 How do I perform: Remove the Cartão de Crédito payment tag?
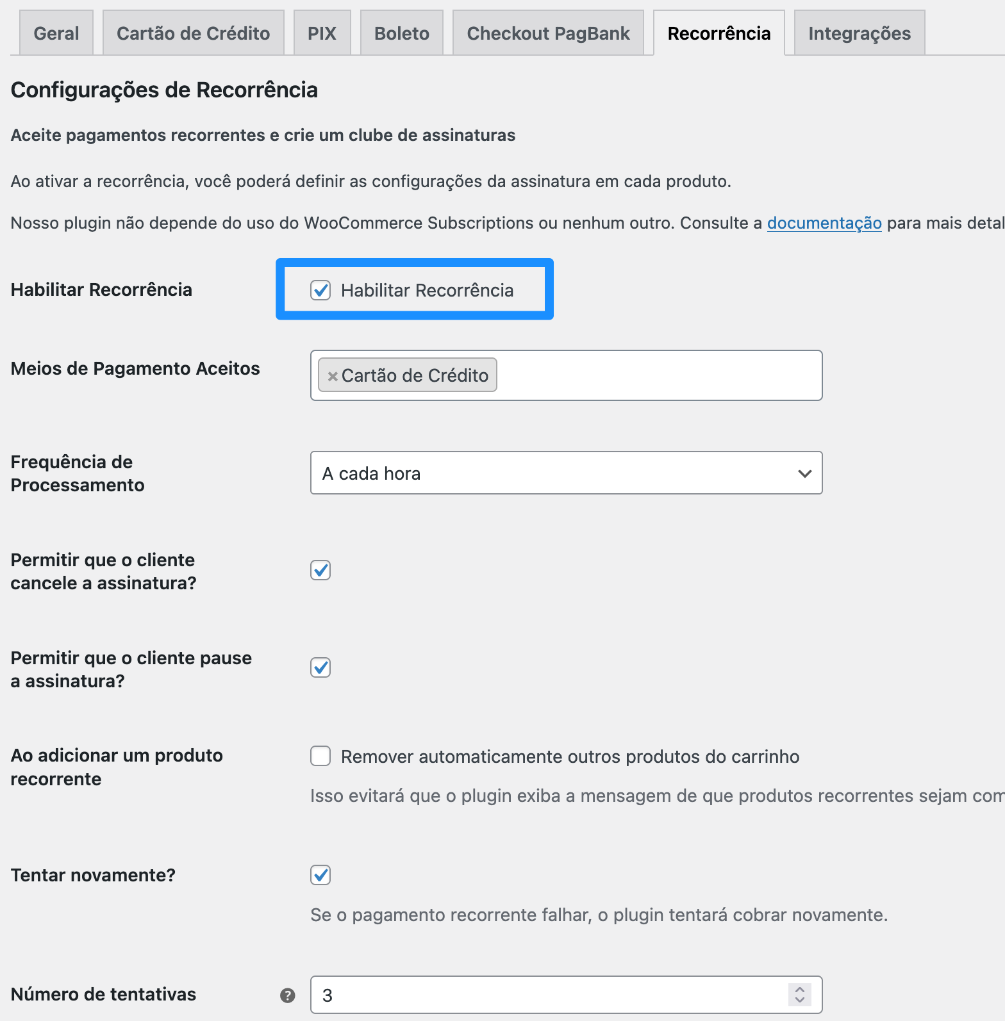click(333, 376)
